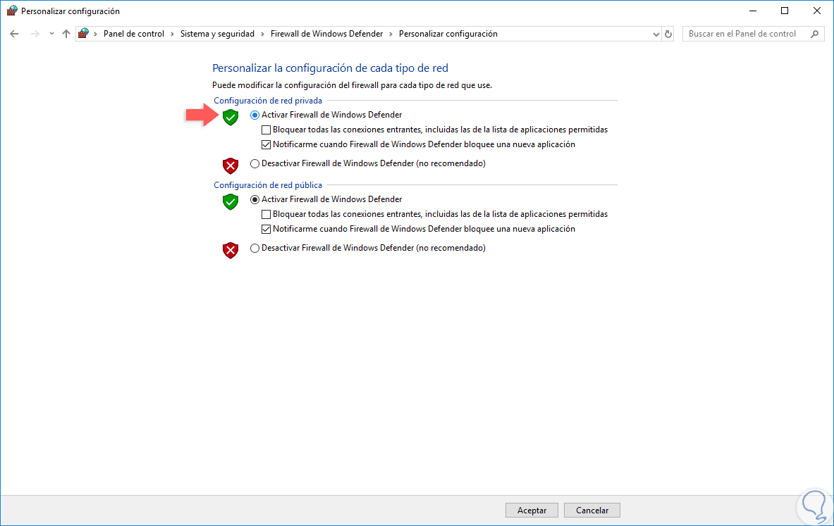Minimize the Personalizar configuración window
The width and height of the screenshot is (834, 526).
click(x=753, y=11)
